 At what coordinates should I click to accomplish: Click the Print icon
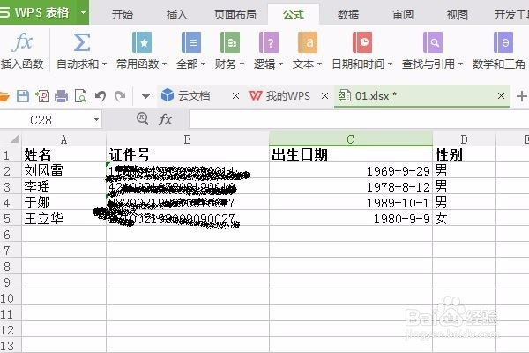62,96
